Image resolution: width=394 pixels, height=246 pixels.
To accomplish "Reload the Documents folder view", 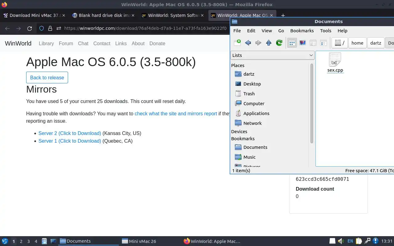I will click(x=279, y=43).
